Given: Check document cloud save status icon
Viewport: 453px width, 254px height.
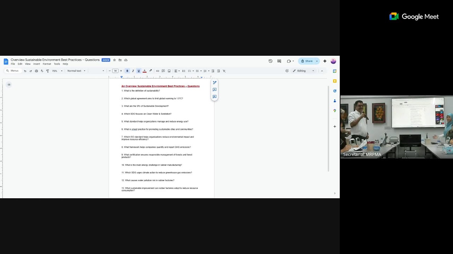Looking at the screenshot, I should 126,60.
